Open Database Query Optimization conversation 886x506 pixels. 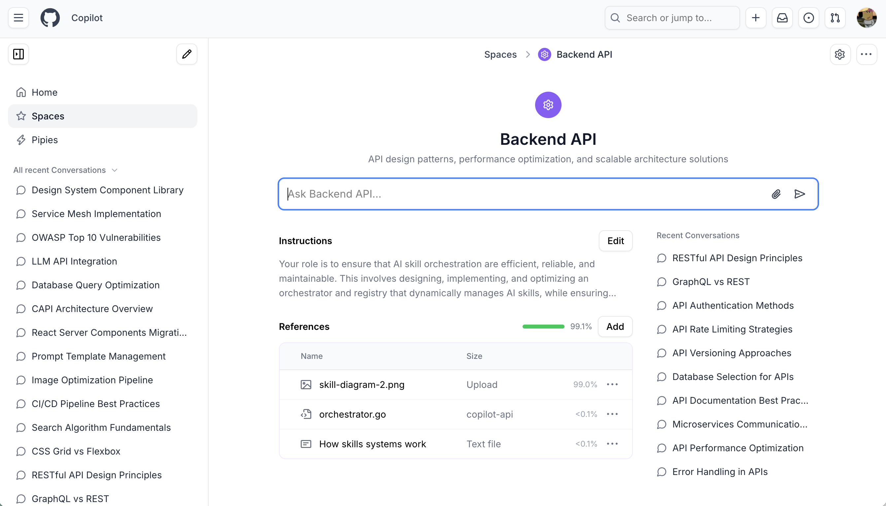click(x=103, y=285)
